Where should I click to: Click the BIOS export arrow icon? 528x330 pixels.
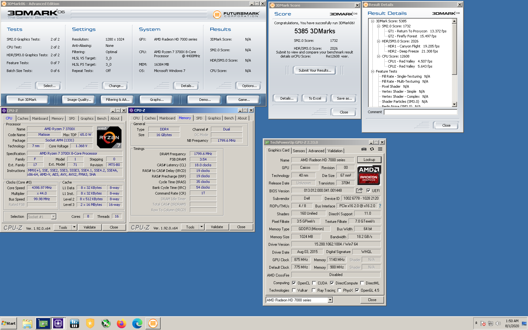[x=359, y=190]
